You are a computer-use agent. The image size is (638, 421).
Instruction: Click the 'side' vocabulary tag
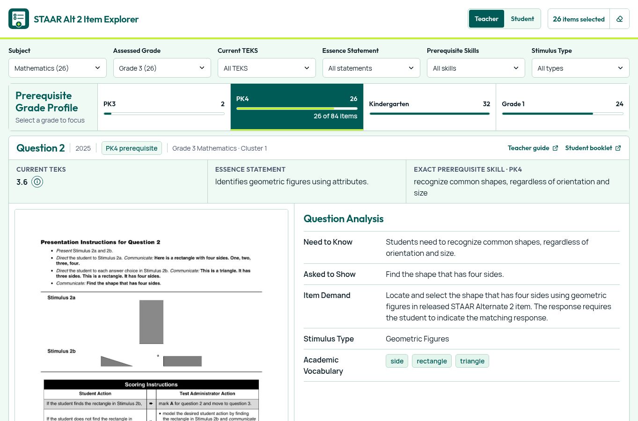tap(397, 361)
